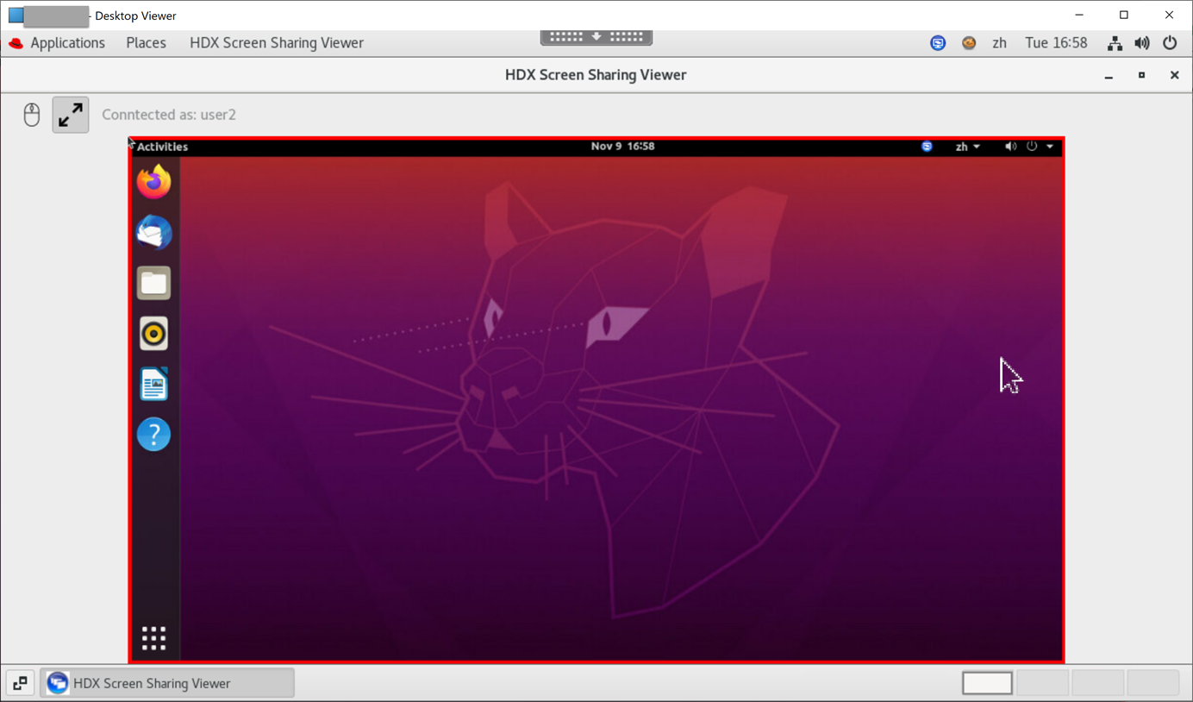Toggle the mouse control icon
This screenshot has height=702, width=1193.
coord(32,115)
